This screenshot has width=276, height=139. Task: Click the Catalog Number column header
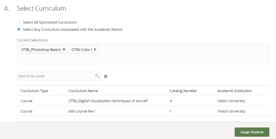183,91
